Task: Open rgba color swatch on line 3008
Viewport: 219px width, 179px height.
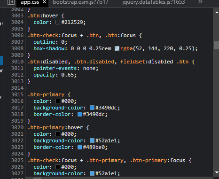Action: (117, 48)
